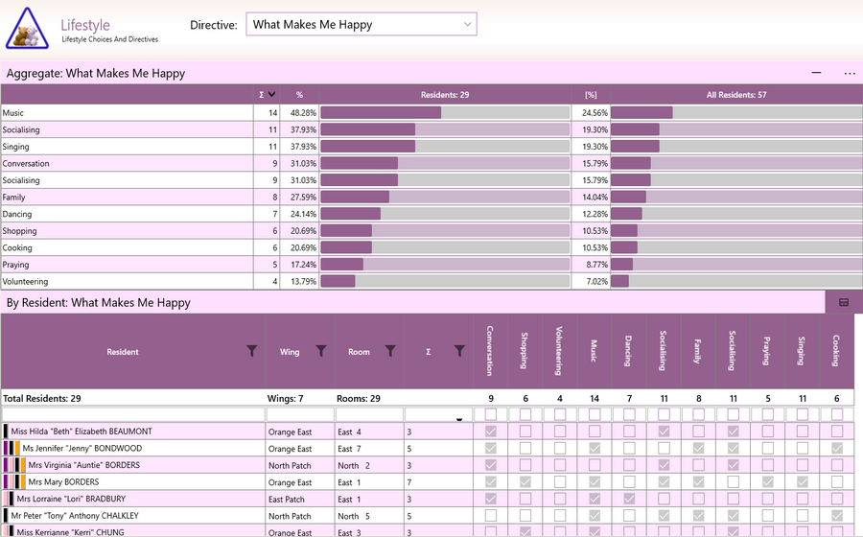This screenshot has height=537, width=863.
Task: Select resident Mrs Mary BORDERS
Action: [x=64, y=482]
